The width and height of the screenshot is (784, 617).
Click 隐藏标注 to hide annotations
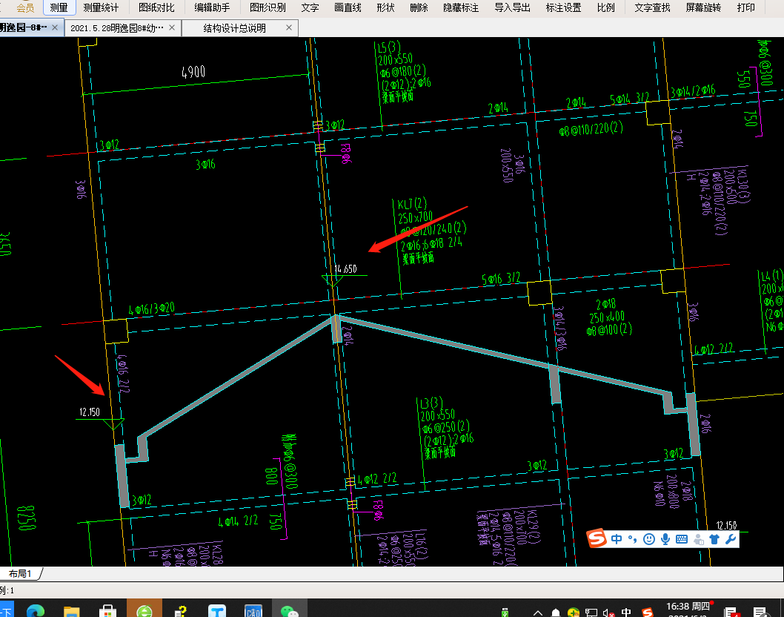[461, 7]
